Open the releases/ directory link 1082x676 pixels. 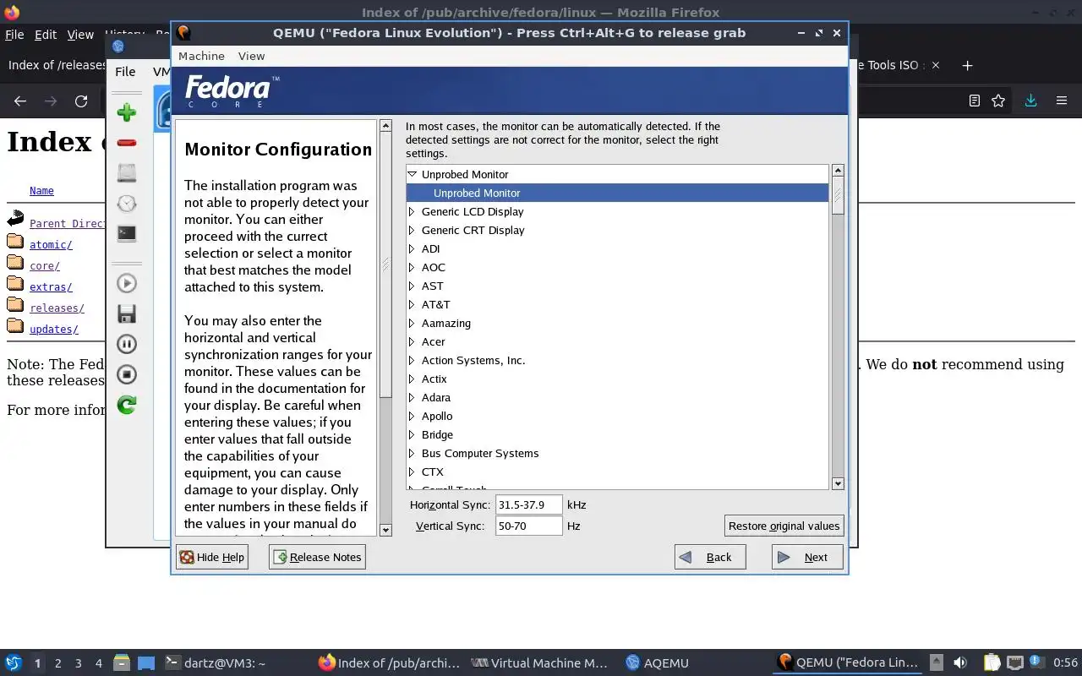click(x=57, y=308)
